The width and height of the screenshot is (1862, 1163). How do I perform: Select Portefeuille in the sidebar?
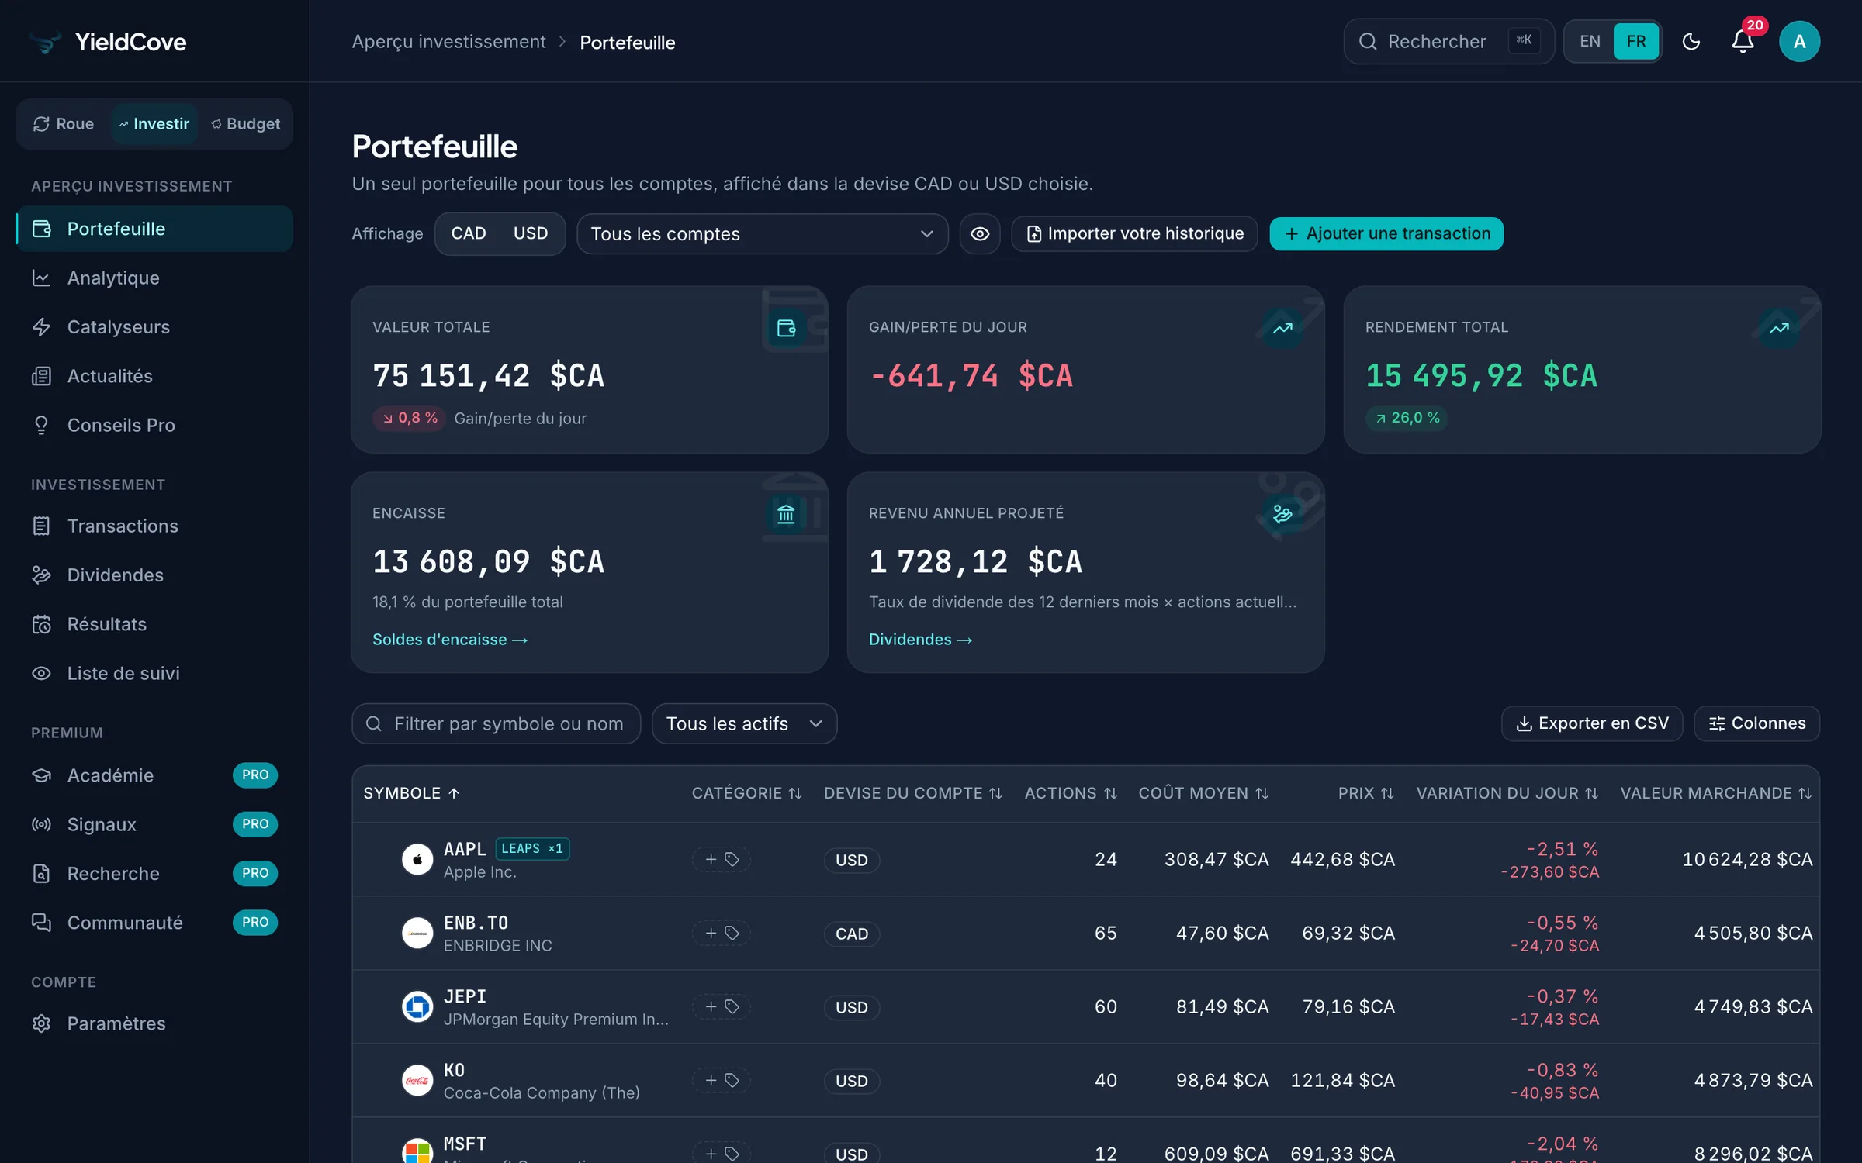point(154,229)
